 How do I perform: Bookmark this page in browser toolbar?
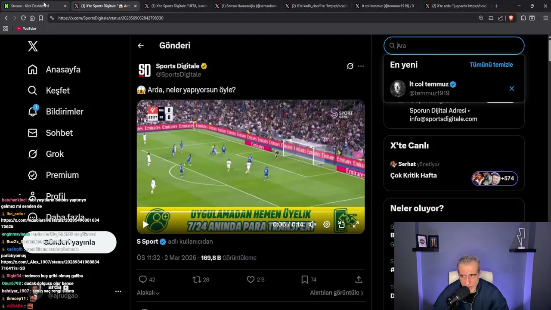click(40, 18)
